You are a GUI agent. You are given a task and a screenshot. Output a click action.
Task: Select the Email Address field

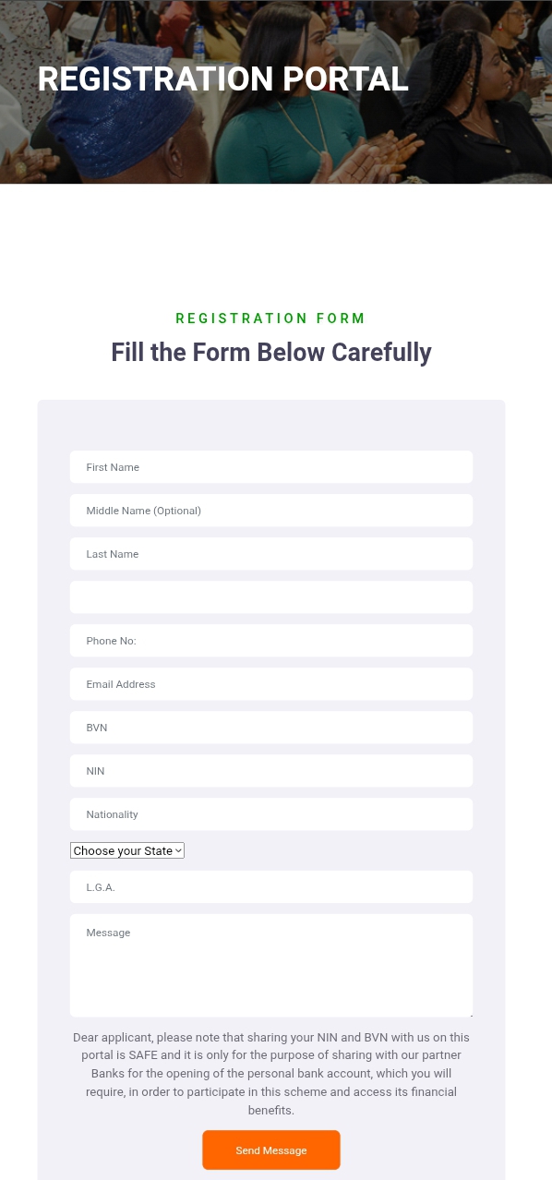point(271,684)
